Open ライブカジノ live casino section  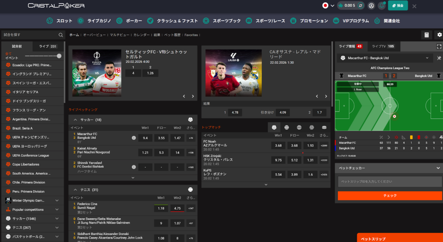pos(94,21)
